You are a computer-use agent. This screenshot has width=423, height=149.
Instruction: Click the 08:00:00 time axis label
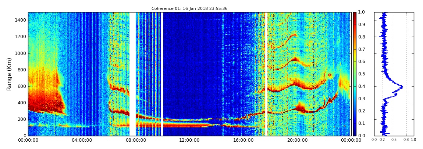point(135,140)
